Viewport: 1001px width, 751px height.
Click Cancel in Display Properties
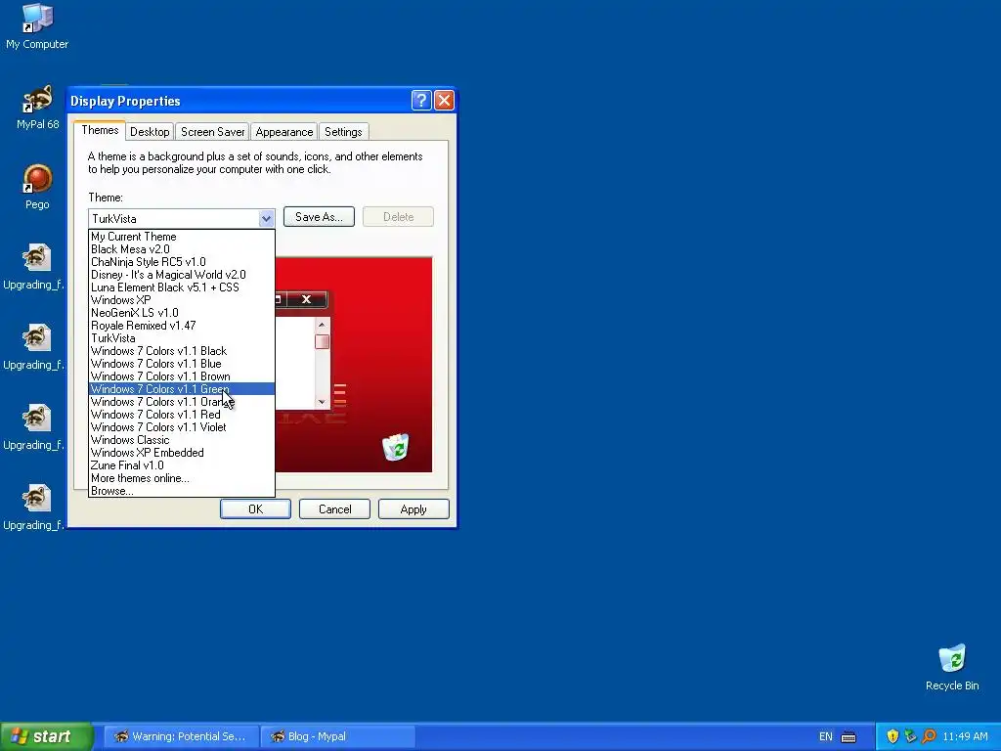334,508
